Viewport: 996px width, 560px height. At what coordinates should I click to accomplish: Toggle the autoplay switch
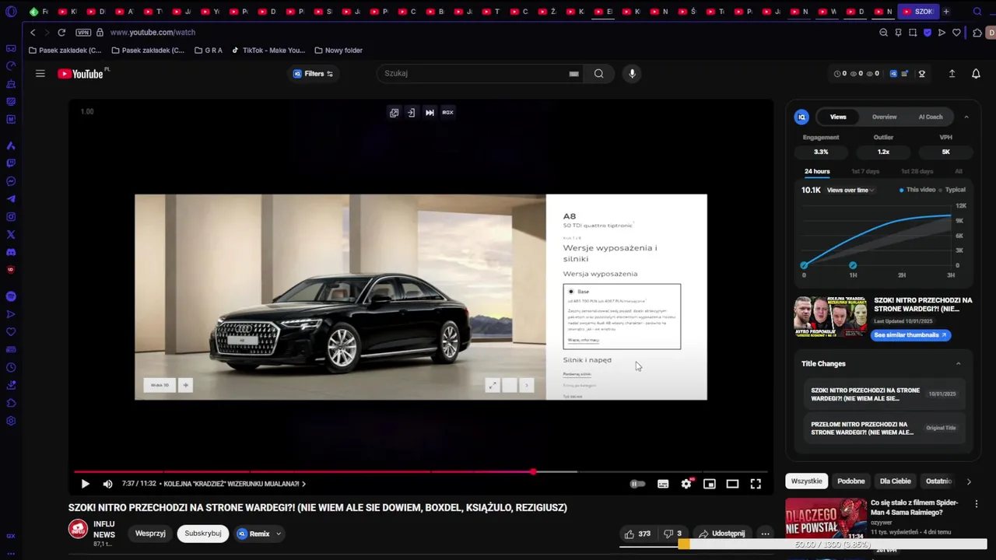click(x=637, y=484)
